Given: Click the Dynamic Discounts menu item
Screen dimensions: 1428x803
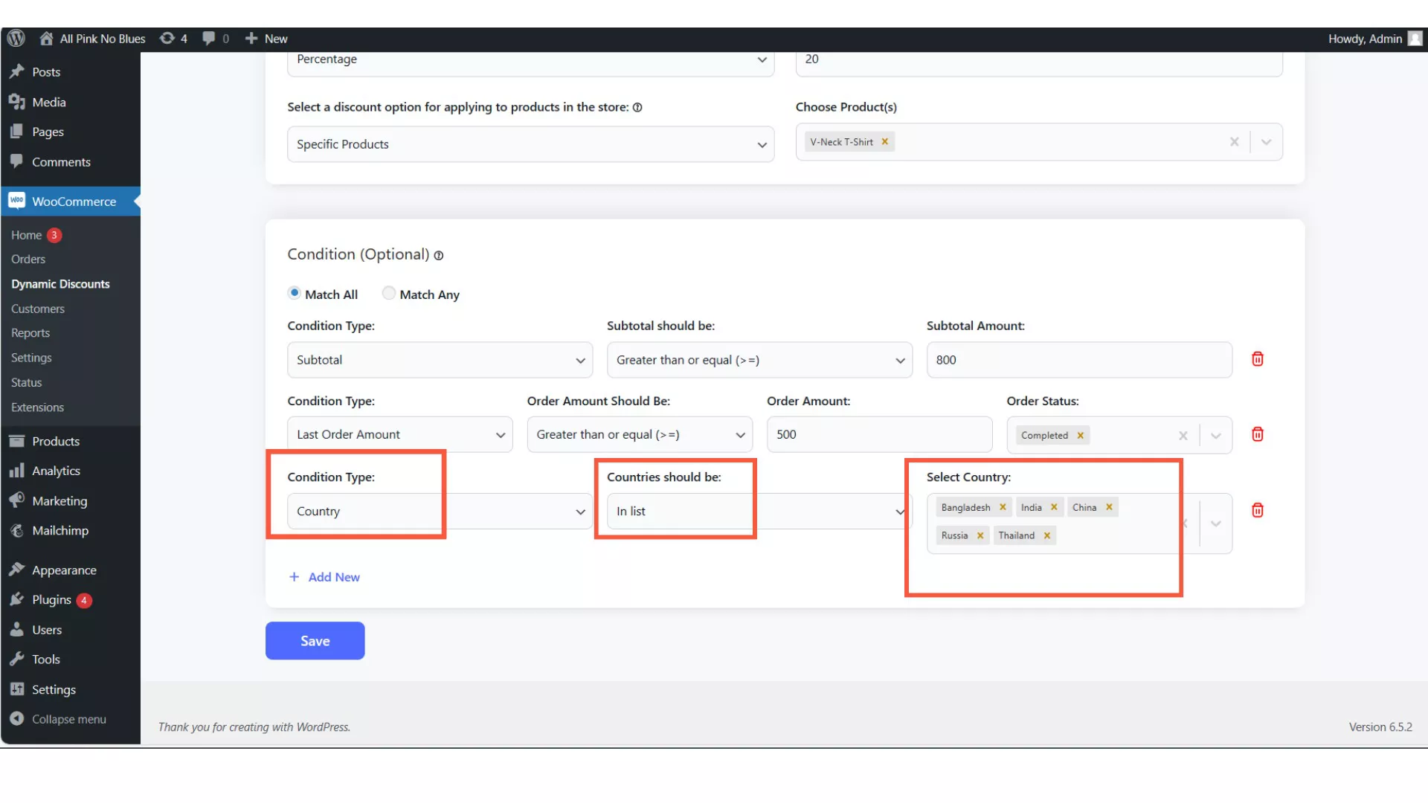Looking at the screenshot, I should (59, 283).
